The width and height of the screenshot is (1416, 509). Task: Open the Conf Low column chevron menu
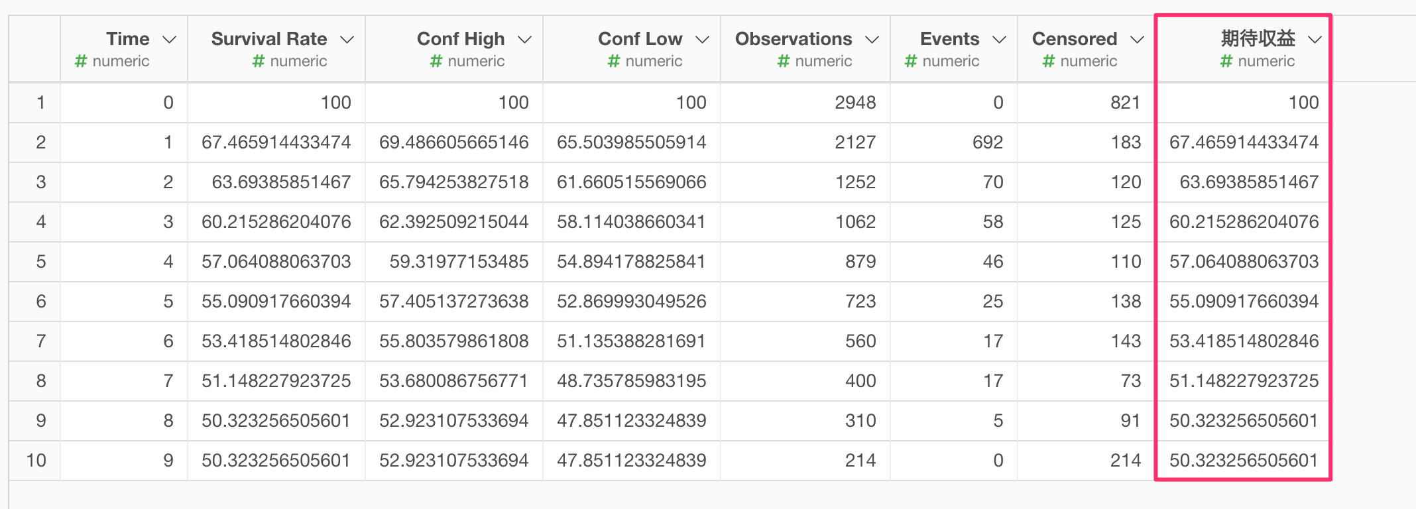(x=703, y=40)
